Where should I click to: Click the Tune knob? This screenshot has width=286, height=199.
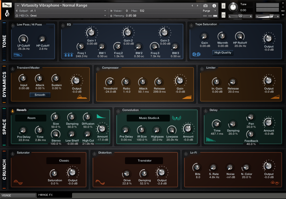pos(233,7)
